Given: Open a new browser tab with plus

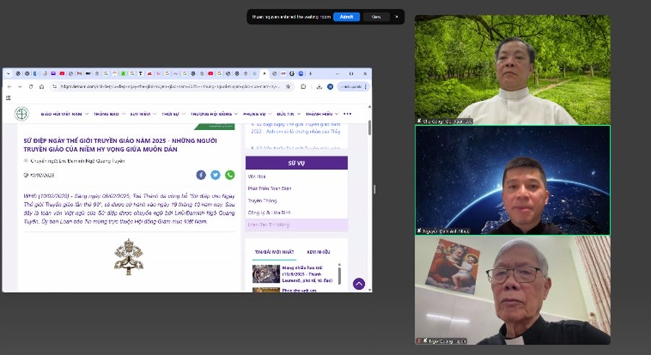Looking at the screenshot, I should tap(310, 74).
